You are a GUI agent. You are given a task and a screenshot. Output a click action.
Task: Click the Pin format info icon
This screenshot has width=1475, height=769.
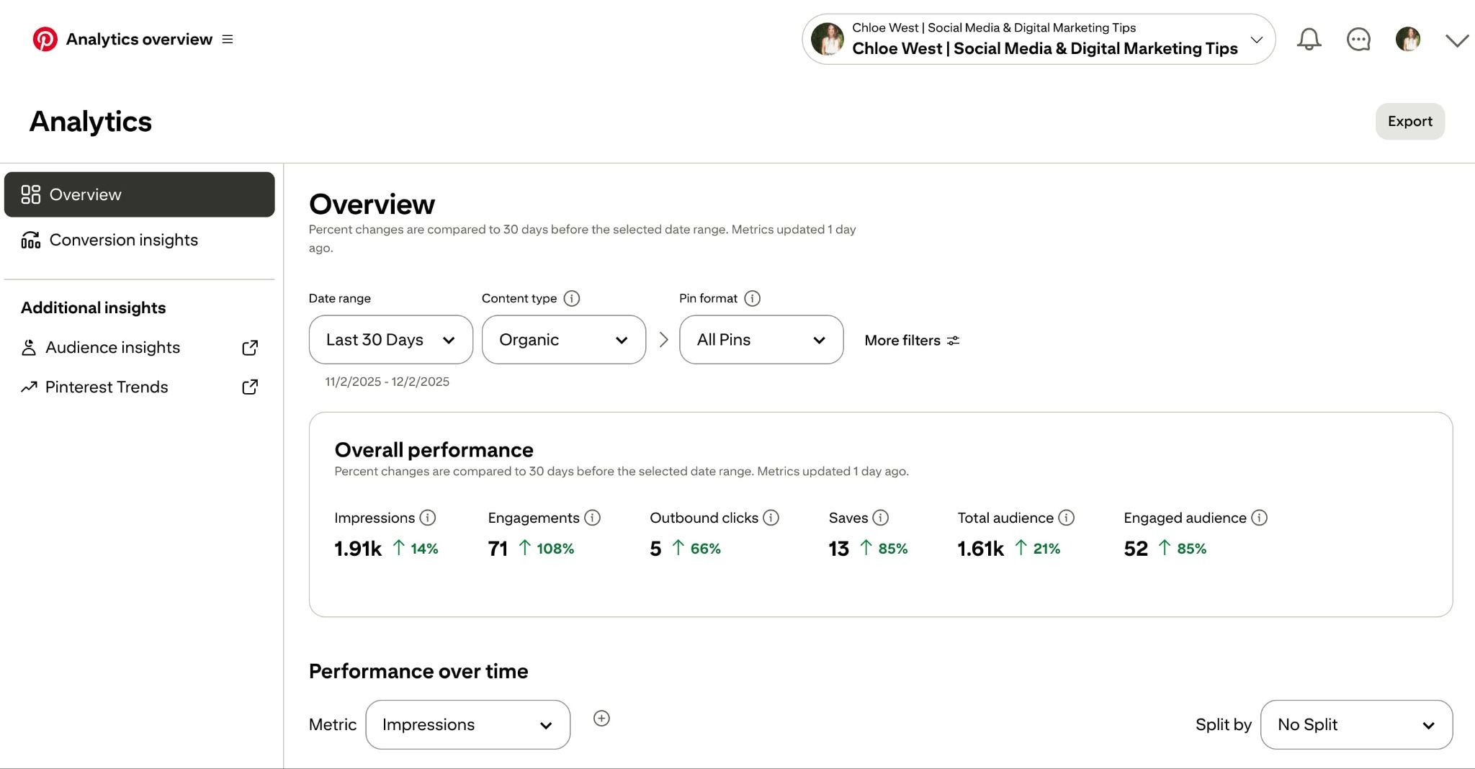pyautogui.click(x=753, y=297)
